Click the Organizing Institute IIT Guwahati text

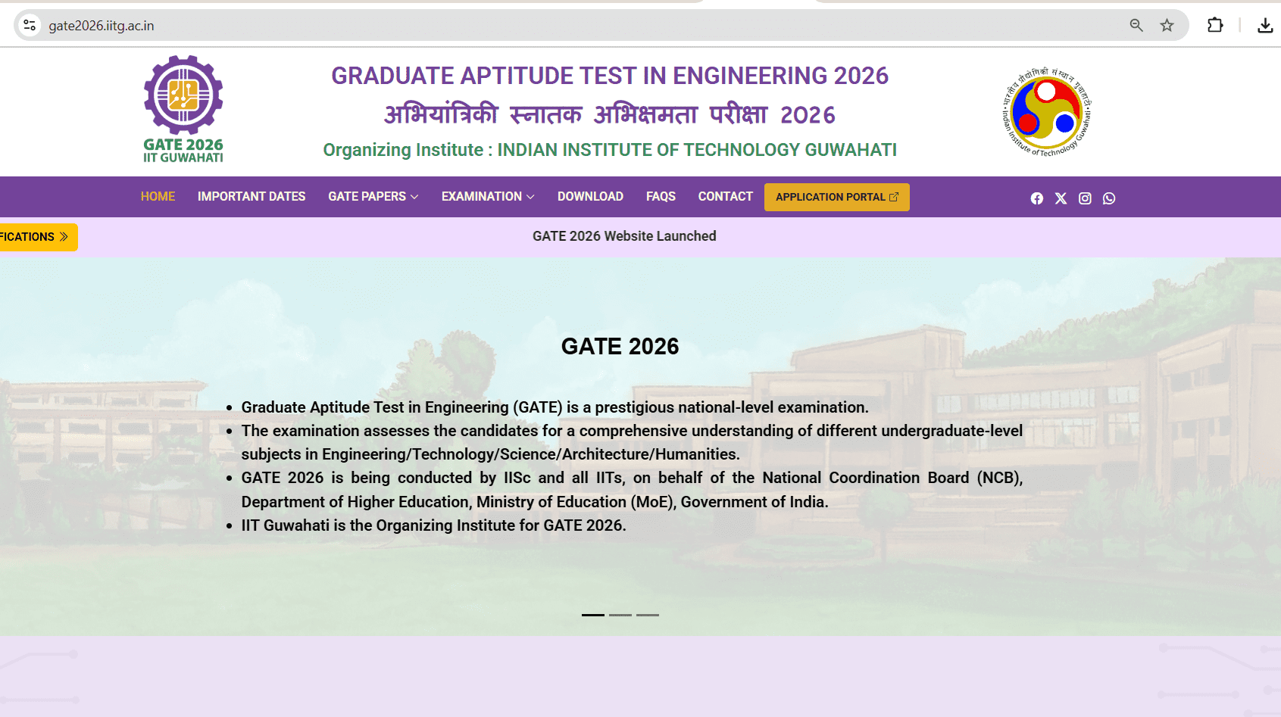[x=610, y=150]
